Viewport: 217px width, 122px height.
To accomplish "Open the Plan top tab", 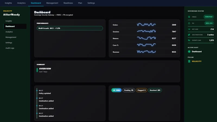I will point(80,3).
